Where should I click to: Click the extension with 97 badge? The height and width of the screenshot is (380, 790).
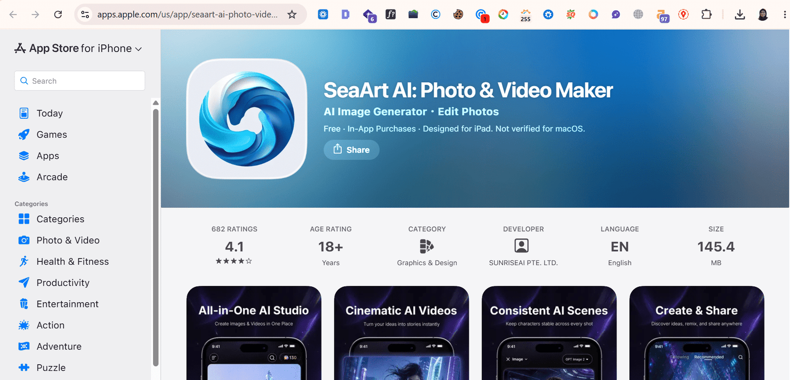coord(662,15)
